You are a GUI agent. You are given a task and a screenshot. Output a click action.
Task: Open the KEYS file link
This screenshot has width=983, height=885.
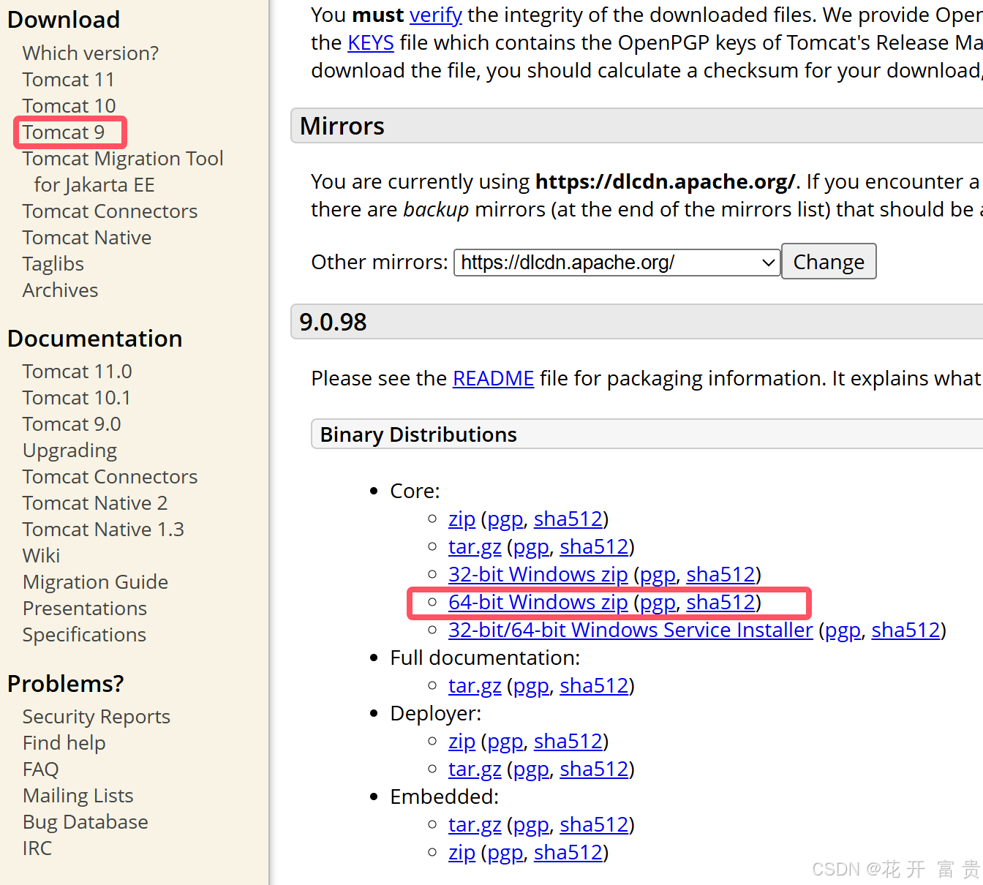point(371,42)
